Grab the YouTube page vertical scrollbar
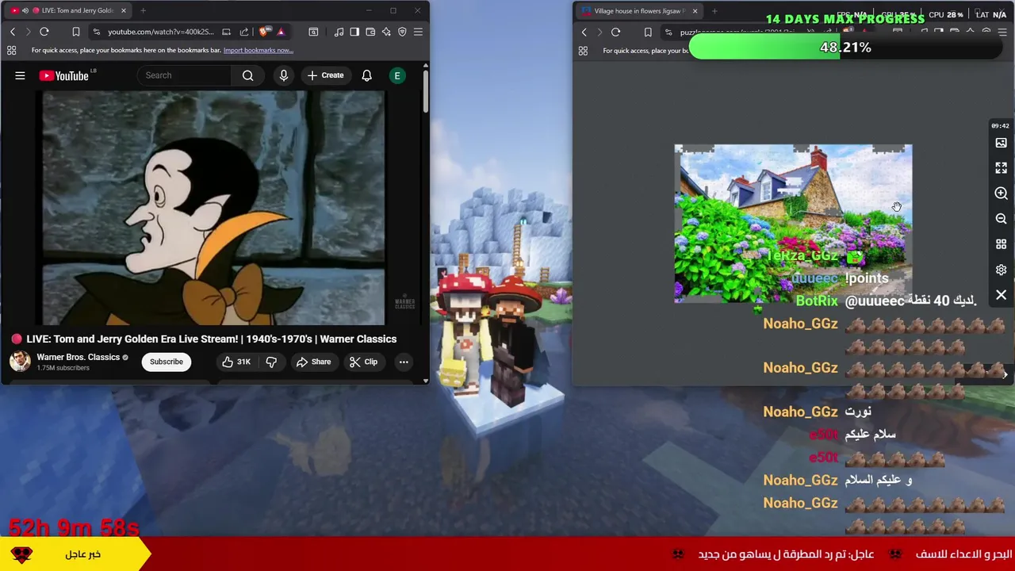Image resolution: width=1015 pixels, height=571 pixels. point(425,91)
